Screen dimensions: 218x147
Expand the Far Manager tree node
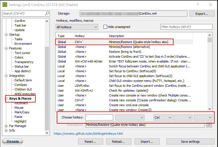[x=6, y=126]
